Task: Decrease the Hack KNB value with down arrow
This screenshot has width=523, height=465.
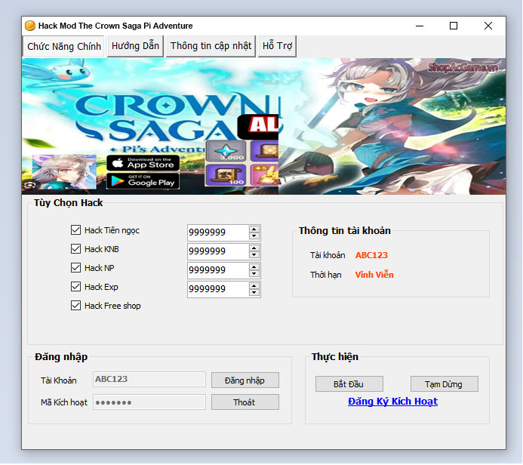Action: pos(254,255)
